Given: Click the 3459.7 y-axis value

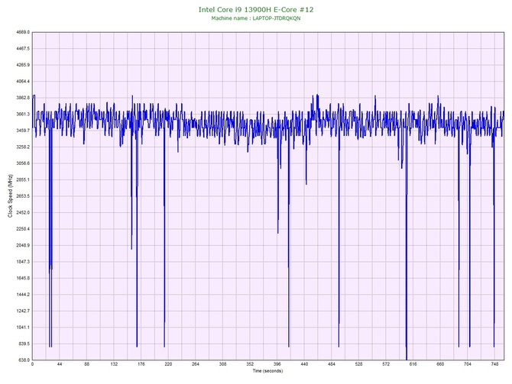Looking at the screenshot, I should (x=23, y=131).
